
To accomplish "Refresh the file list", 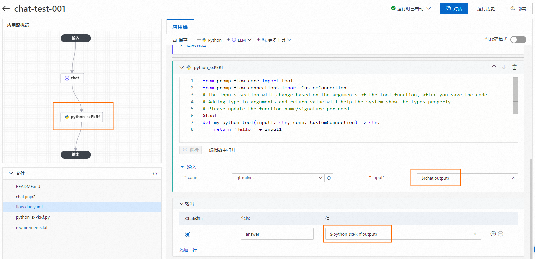I will coord(155,174).
